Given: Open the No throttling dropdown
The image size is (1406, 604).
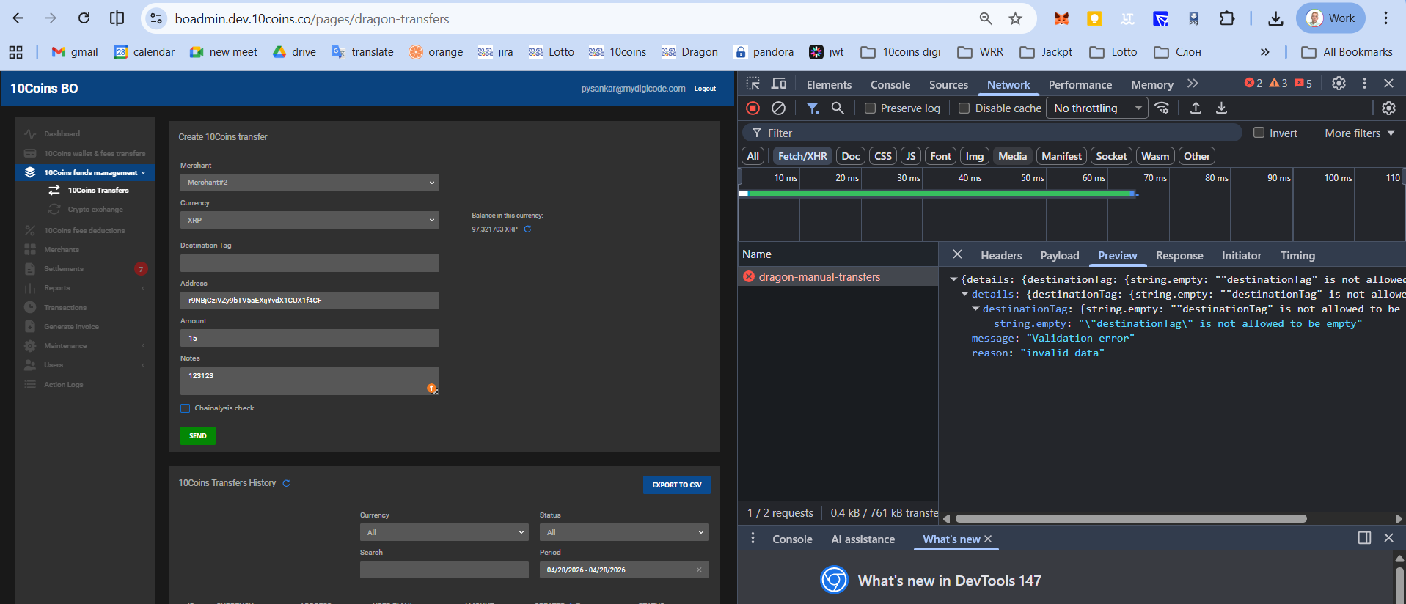Looking at the screenshot, I should click(x=1097, y=108).
